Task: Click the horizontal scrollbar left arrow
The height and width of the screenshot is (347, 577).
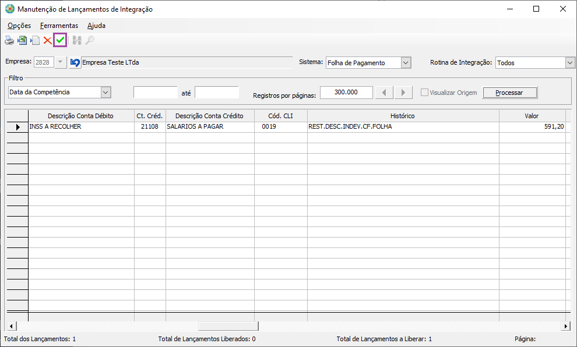Action: [12, 326]
